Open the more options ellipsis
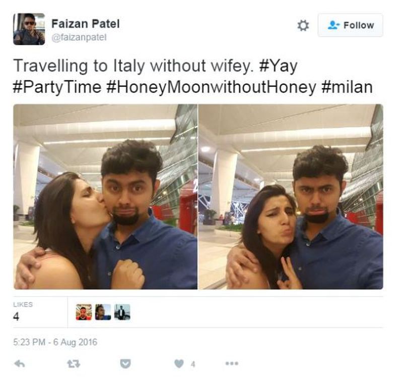The width and height of the screenshot is (403, 381). coord(232,363)
